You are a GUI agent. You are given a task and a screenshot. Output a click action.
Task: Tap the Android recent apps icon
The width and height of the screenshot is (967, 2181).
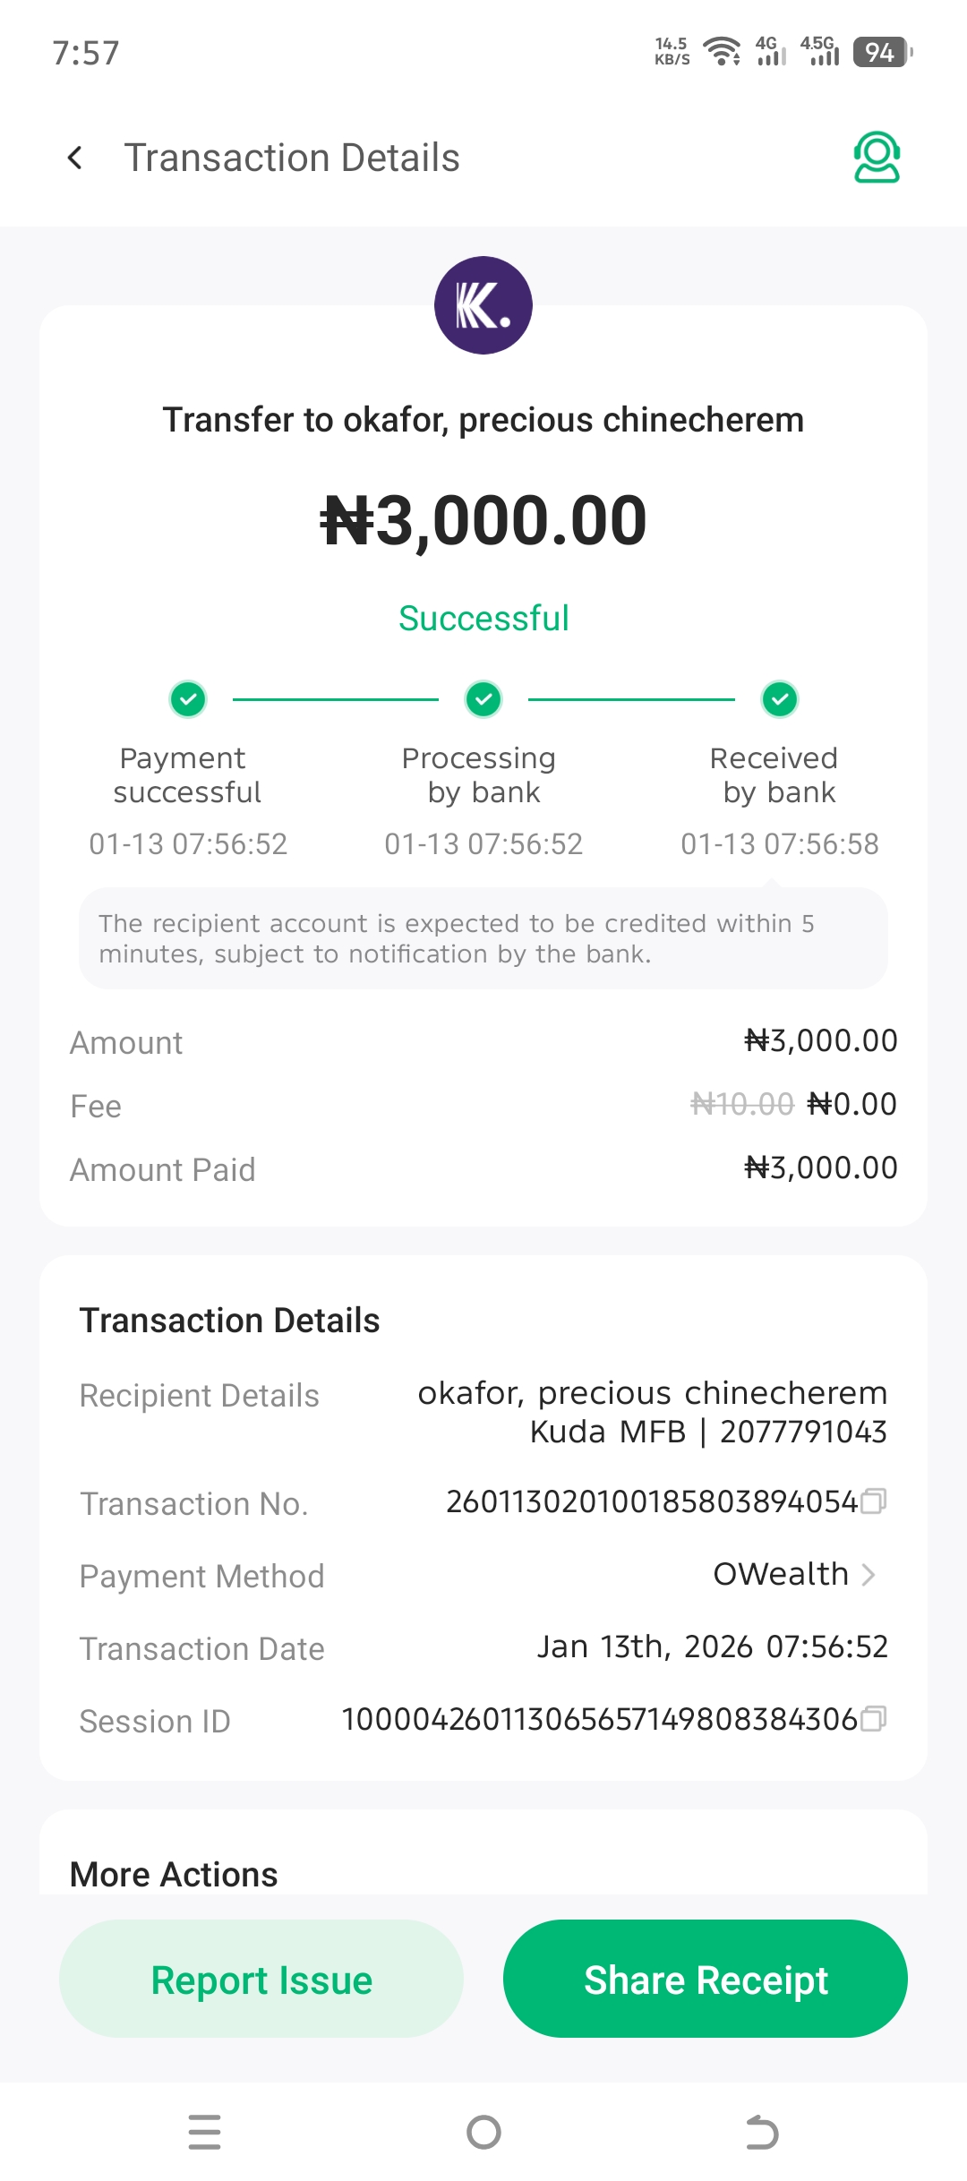(204, 2132)
